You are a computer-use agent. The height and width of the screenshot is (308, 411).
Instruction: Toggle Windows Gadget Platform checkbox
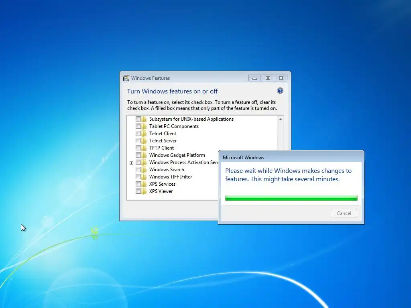138,155
